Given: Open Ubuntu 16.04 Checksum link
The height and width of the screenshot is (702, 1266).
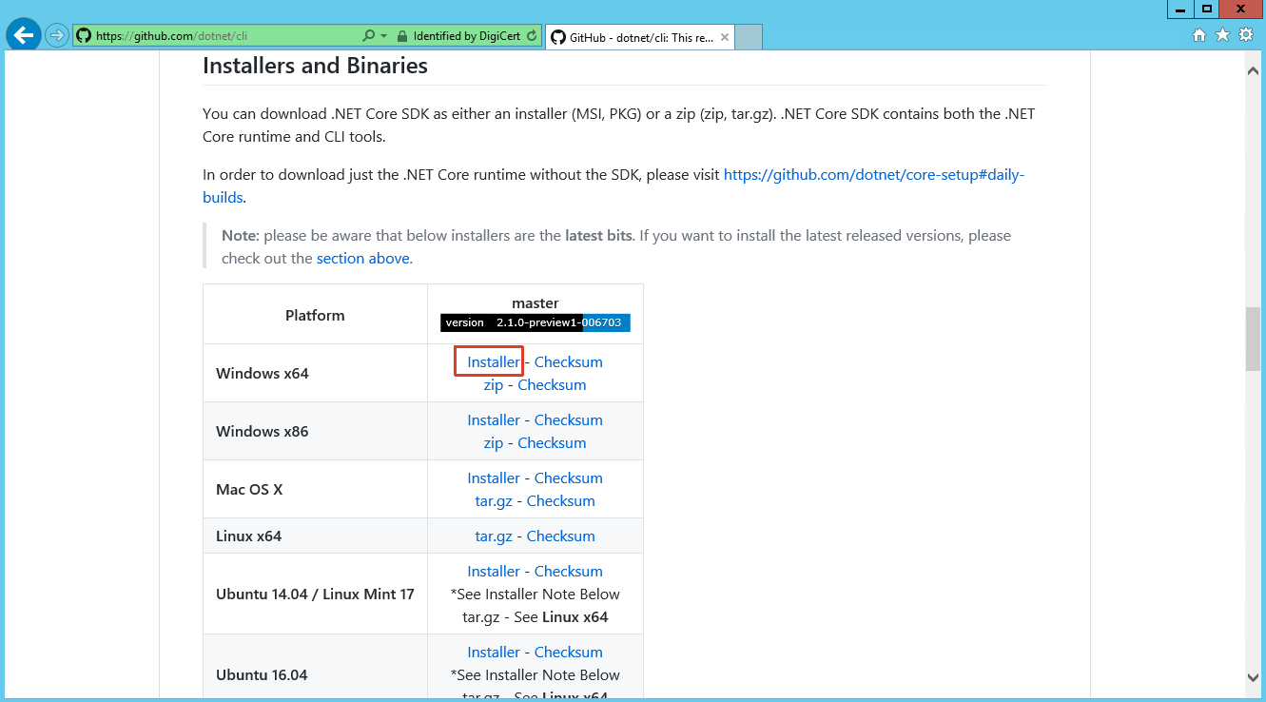Looking at the screenshot, I should (x=568, y=652).
